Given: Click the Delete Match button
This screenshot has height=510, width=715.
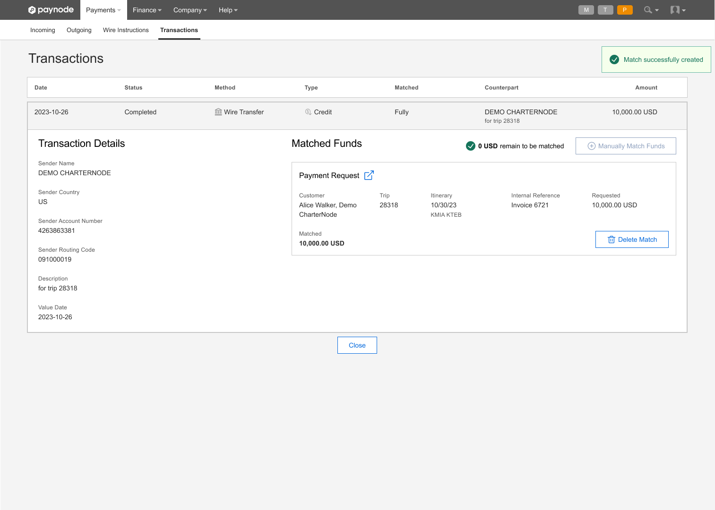Looking at the screenshot, I should click(632, 239).
